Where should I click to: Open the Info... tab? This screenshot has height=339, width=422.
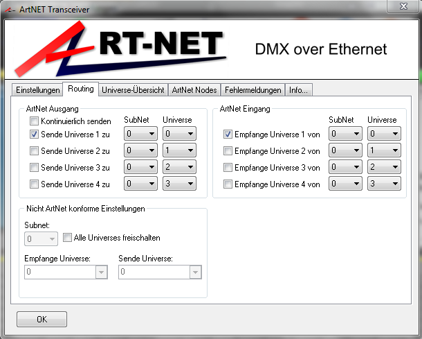[x=298, y=90]
